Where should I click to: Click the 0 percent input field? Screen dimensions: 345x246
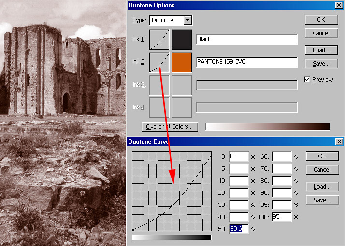tap(239, 157)
